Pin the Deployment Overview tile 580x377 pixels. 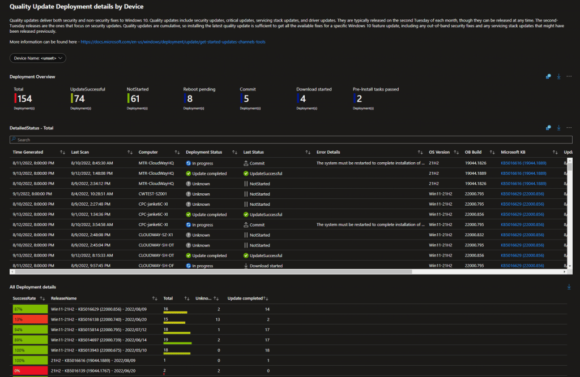pyautogui.click(x=548, y=76)
